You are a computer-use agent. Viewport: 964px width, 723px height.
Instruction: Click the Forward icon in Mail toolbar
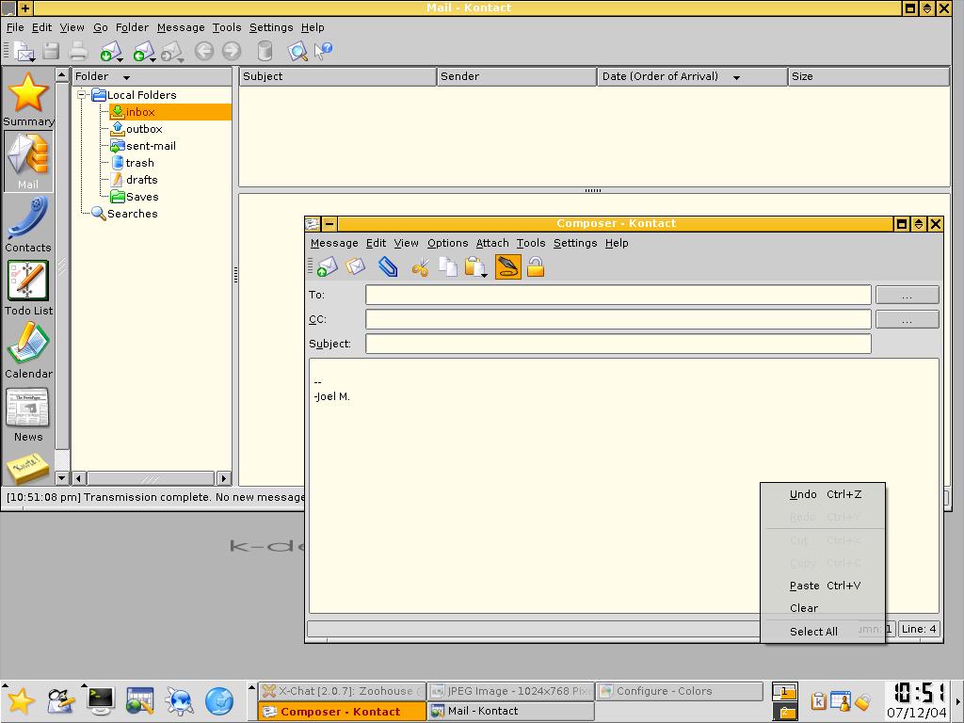pyautogui.click(x=170, y=52)
